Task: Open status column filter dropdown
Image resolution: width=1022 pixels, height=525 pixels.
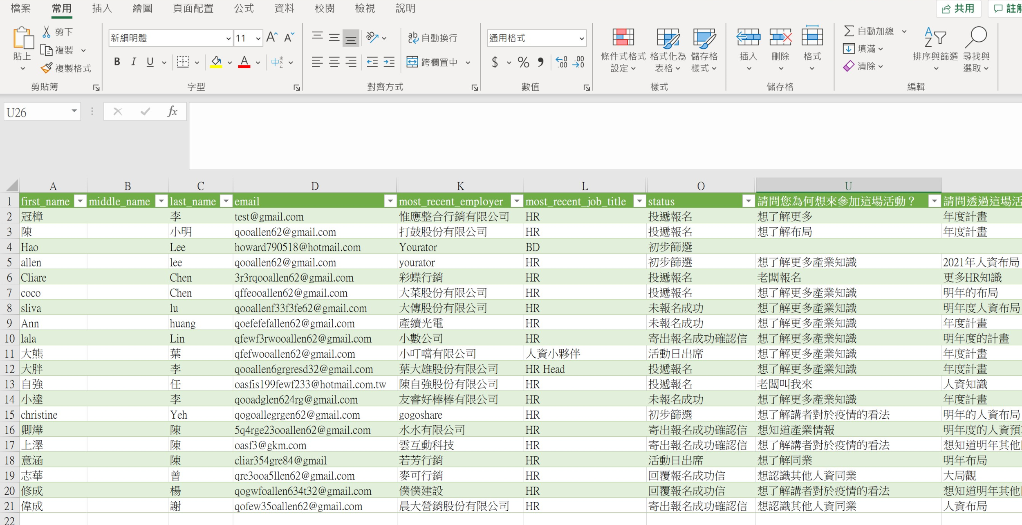Action: tap(748, 201)
